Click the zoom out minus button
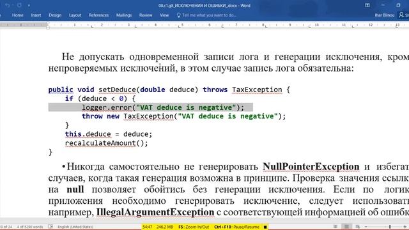Viewport: 409px width, 230px height. tap(366, 227)
